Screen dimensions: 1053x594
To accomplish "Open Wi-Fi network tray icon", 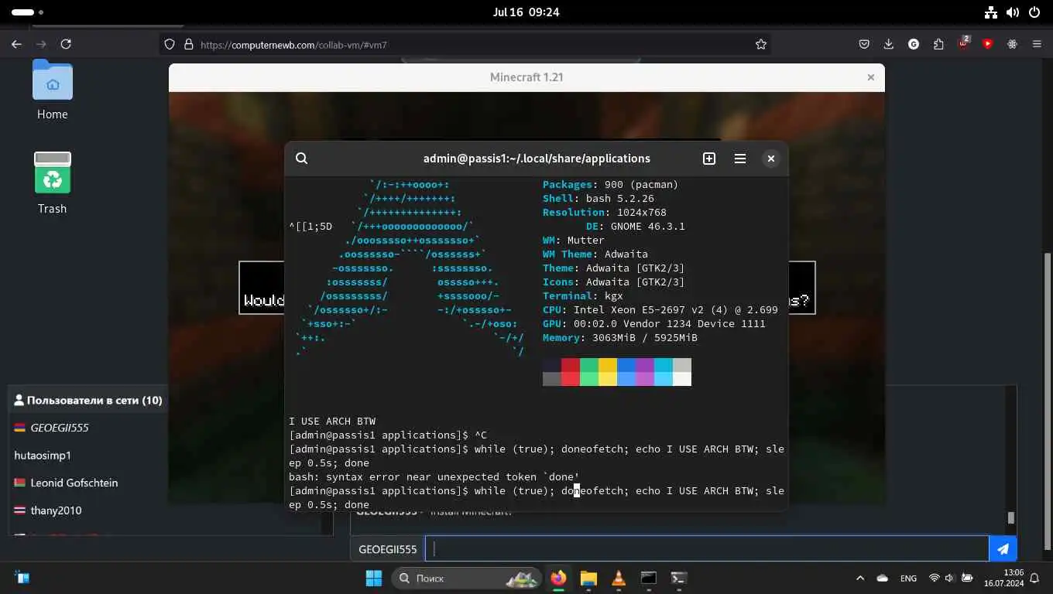I will pos(934,578).
